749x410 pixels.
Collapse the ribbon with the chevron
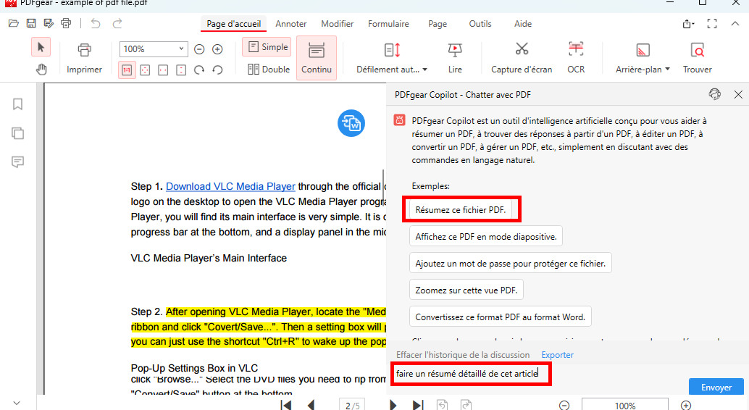tap(735, 23)
